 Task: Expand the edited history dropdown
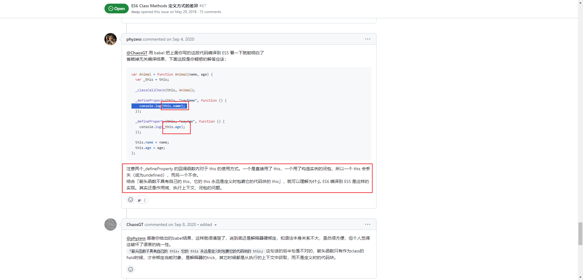pos(208,225)
